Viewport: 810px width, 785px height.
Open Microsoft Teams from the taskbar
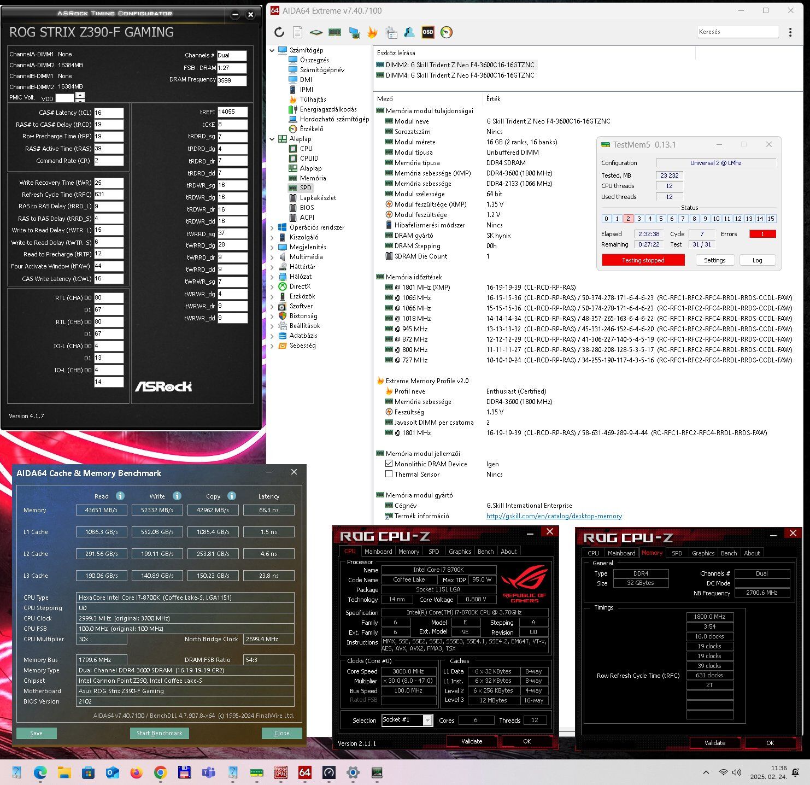coord(208,772)
